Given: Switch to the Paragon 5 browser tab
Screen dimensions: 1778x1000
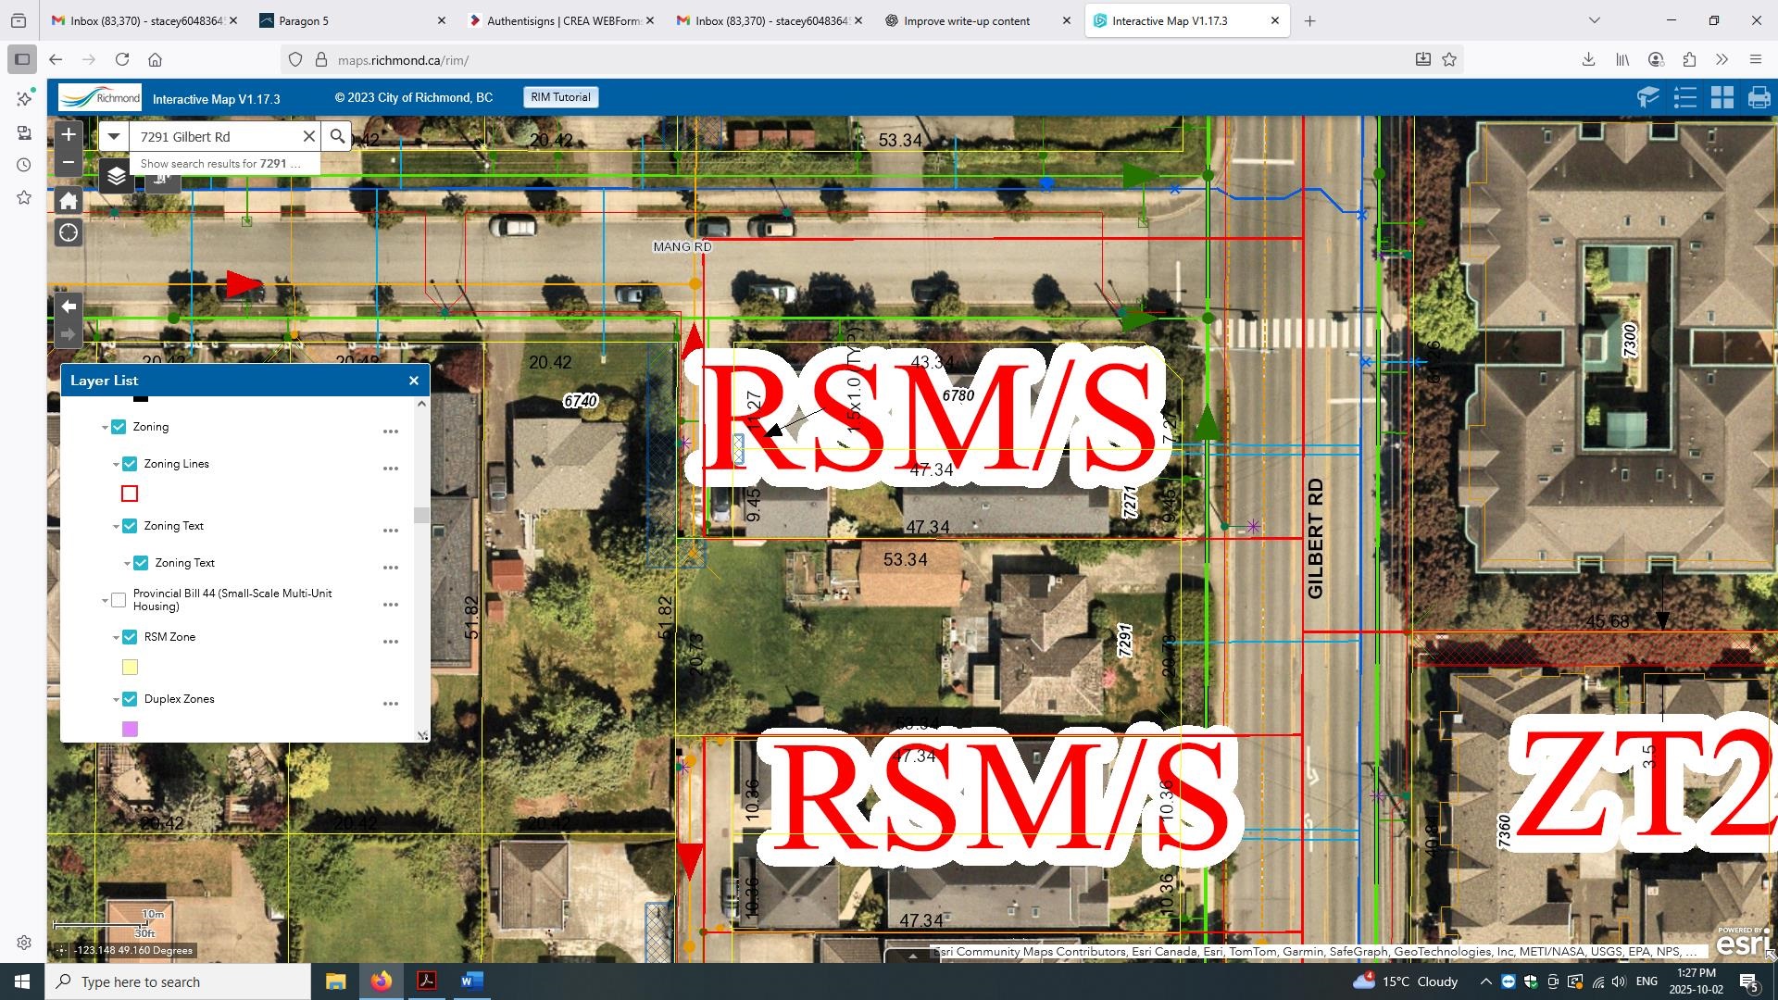Looking at the screenshot, I should point(303,20).
